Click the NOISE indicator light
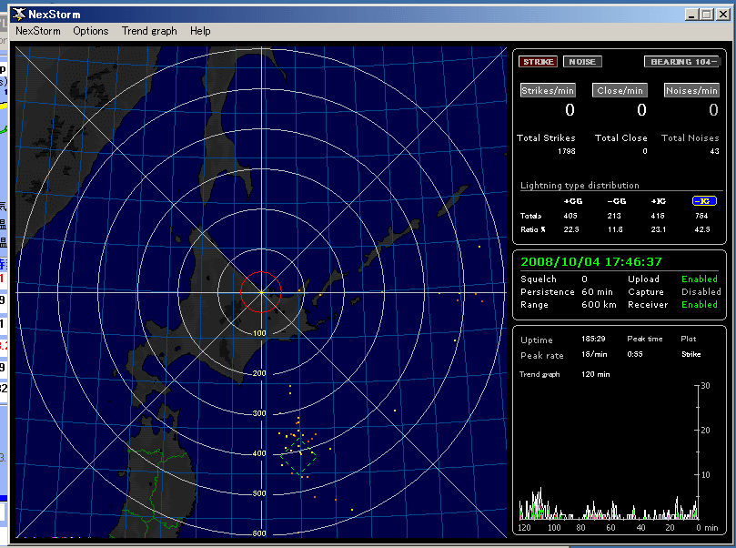The width and height of the screenshot is (736, 548). pyautogui.click(x=582, y=62)
